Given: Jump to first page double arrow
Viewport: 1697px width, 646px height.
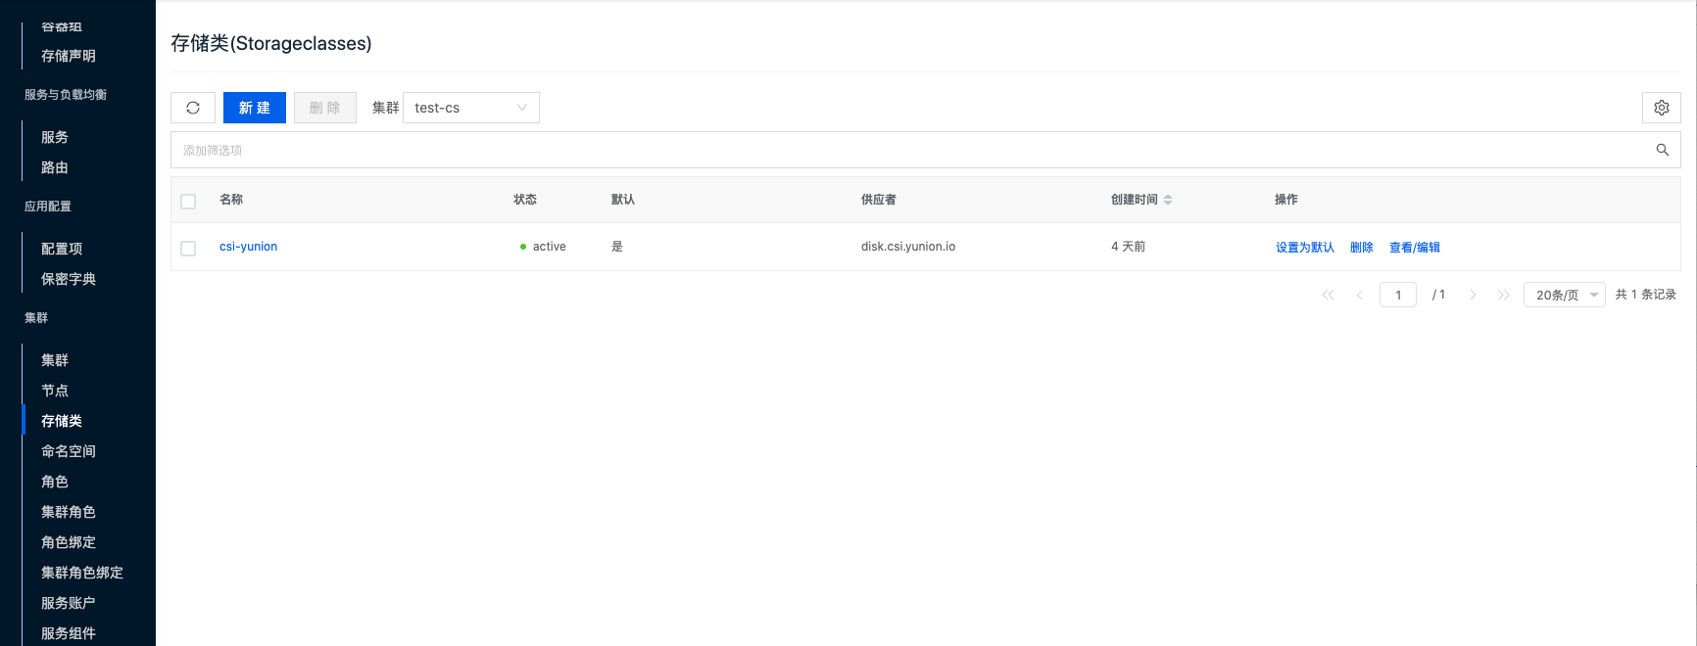Looking at the screenshot, I should [x=1328, y=295].
